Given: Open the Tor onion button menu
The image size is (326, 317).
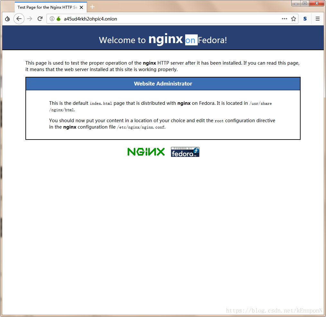Looking at the screenshot, I should (x=7, y=19).
